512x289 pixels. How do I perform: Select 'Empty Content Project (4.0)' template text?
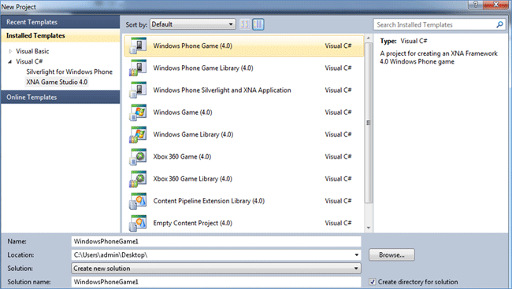pyautogui.click(x=193, y=223)
